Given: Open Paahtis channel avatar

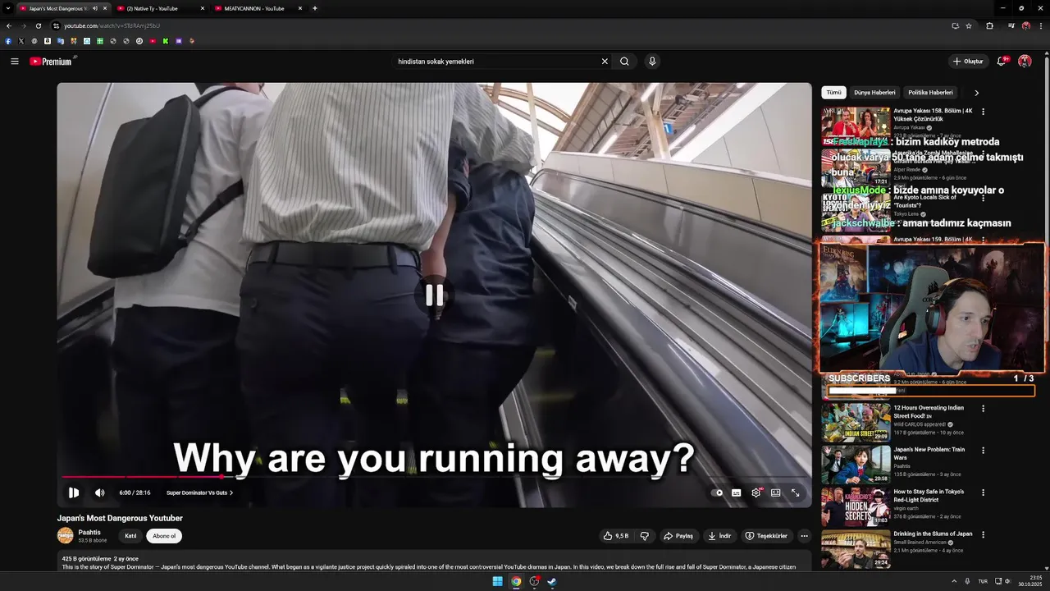Looking at the screenshot, I should point(65,536).
